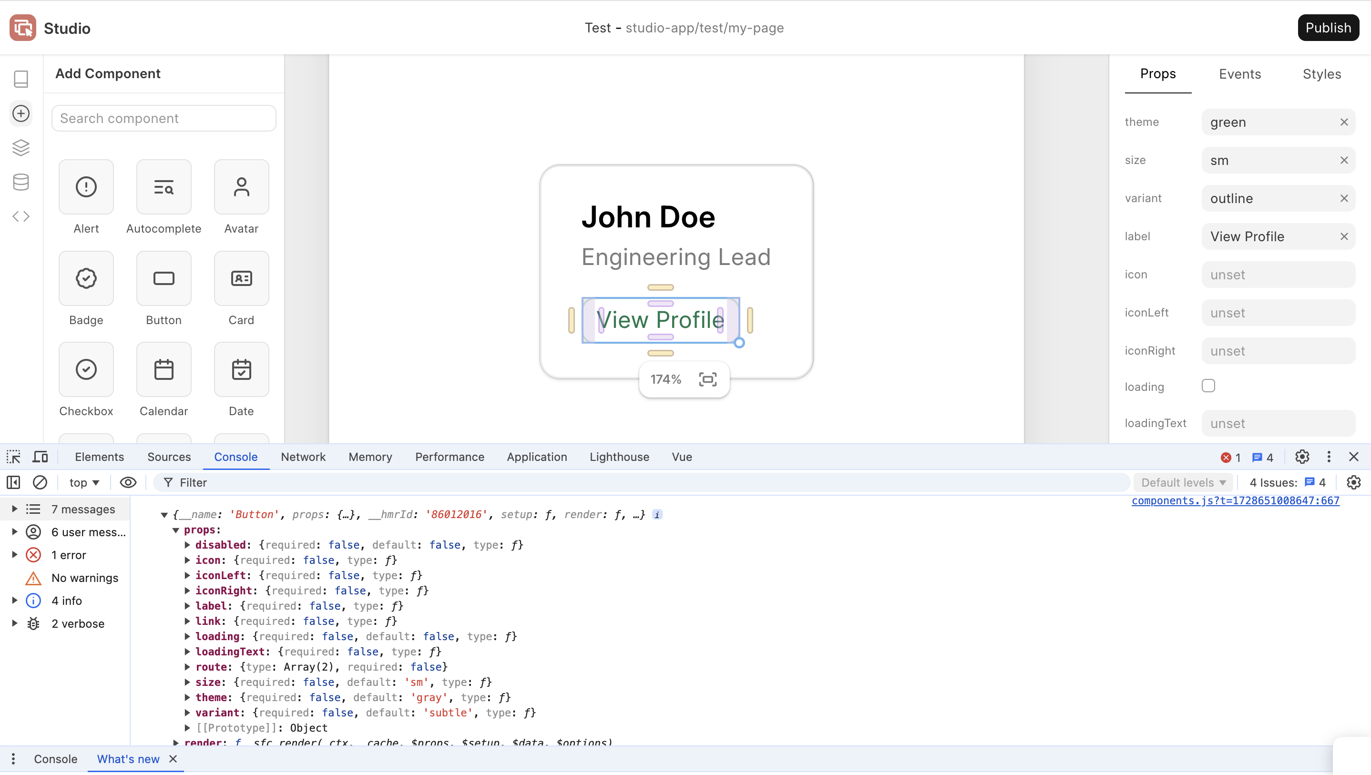The height and width of the screenshot is (775, 1371).
Task: Expand the 4 info group
Action: (x=14, y=601)
